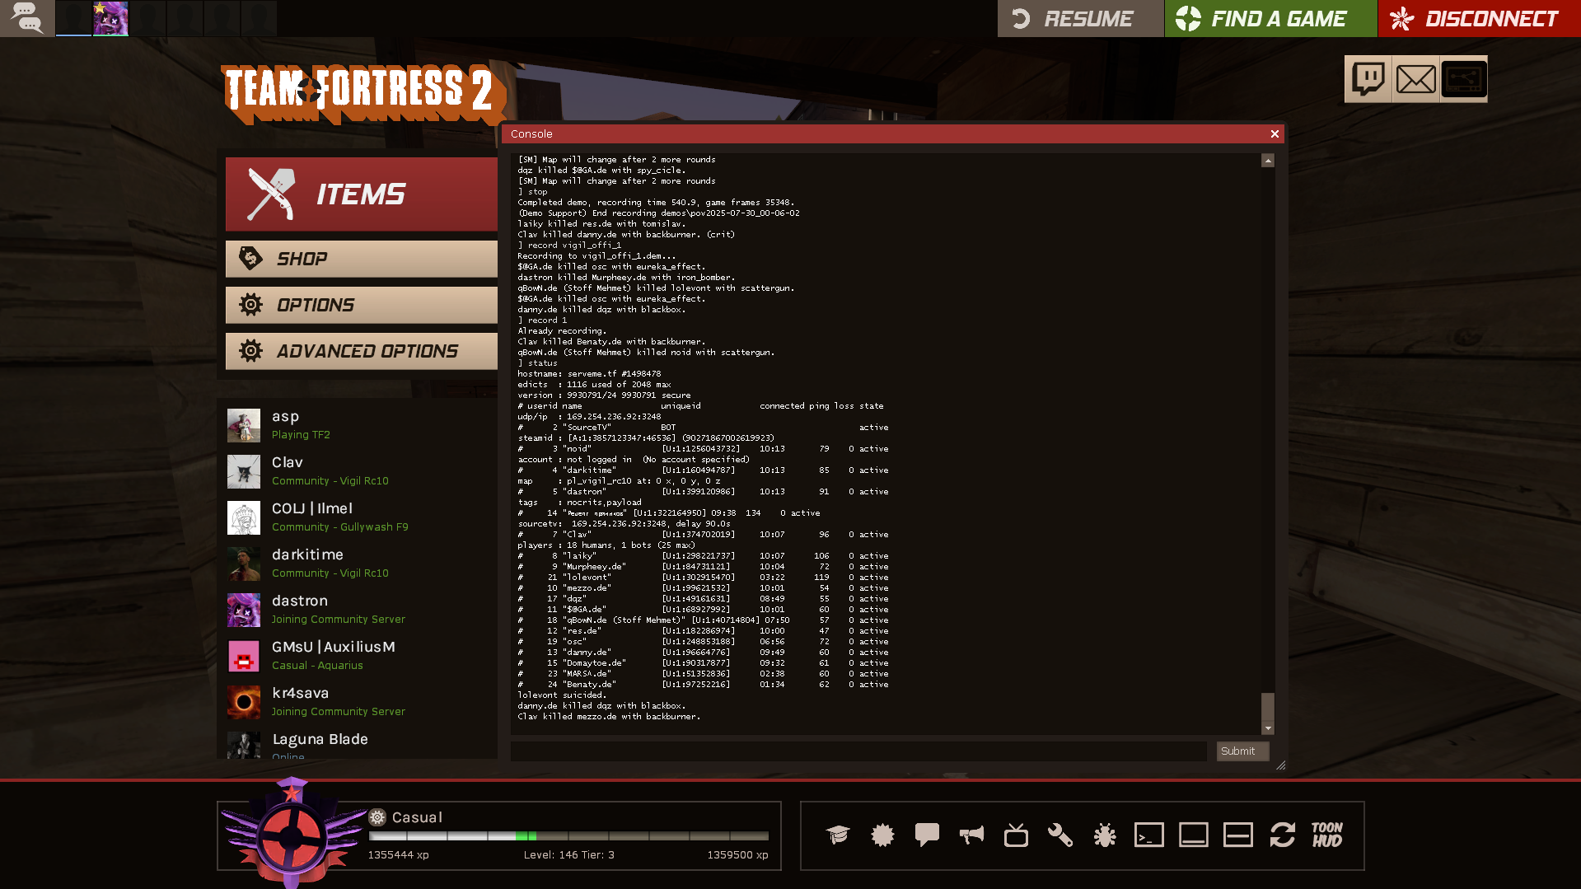Click the console scrollbar thumb

click(1268, 708)
